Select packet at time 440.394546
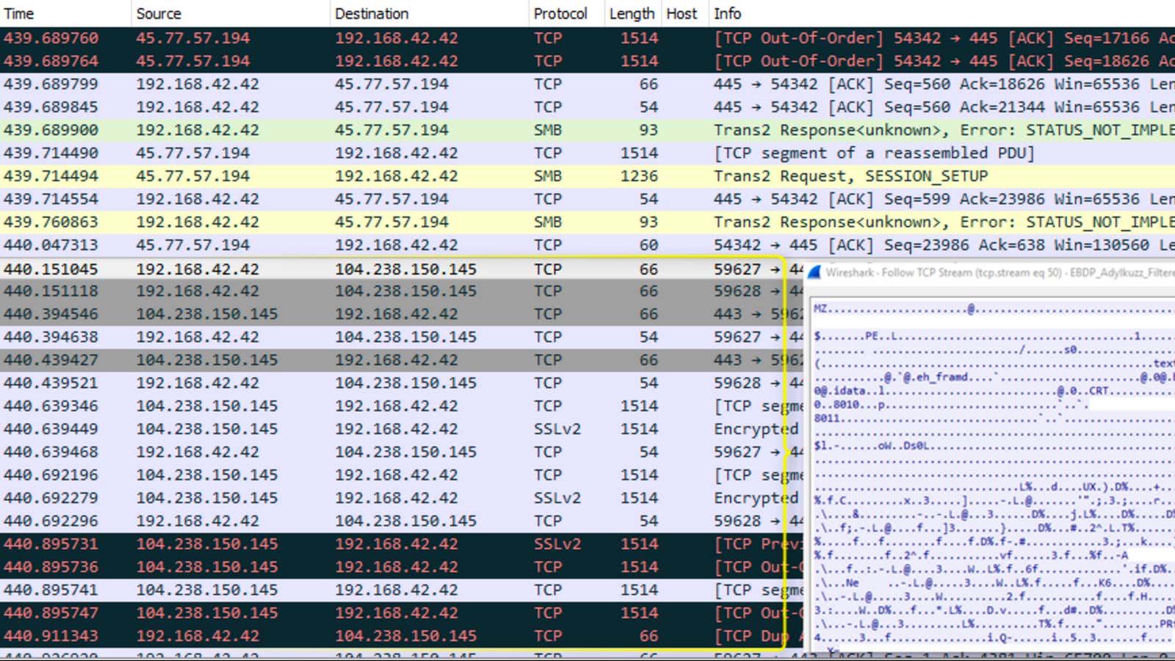1175x661 pixels. pos(402,314)
